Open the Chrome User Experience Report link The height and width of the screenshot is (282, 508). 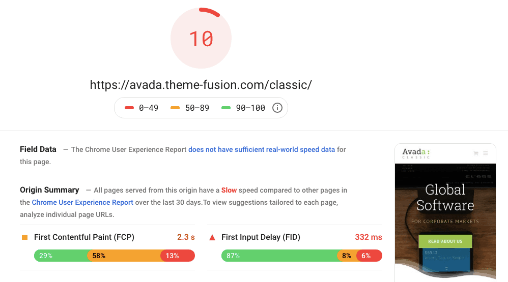[x=82, y=202]
